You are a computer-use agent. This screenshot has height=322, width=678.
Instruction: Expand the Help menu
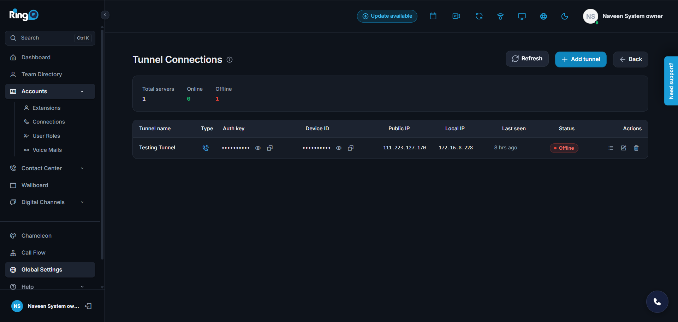point(50,287)
